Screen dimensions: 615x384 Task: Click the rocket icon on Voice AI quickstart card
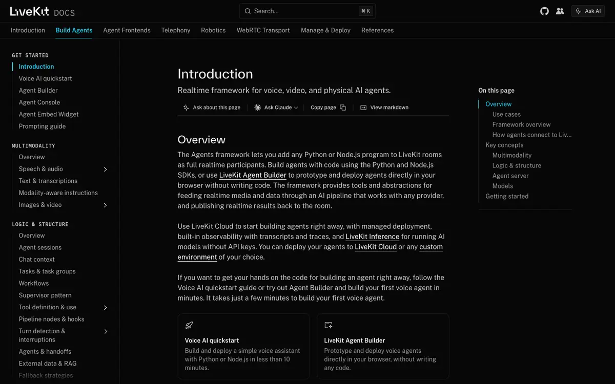tap(189, 325)
